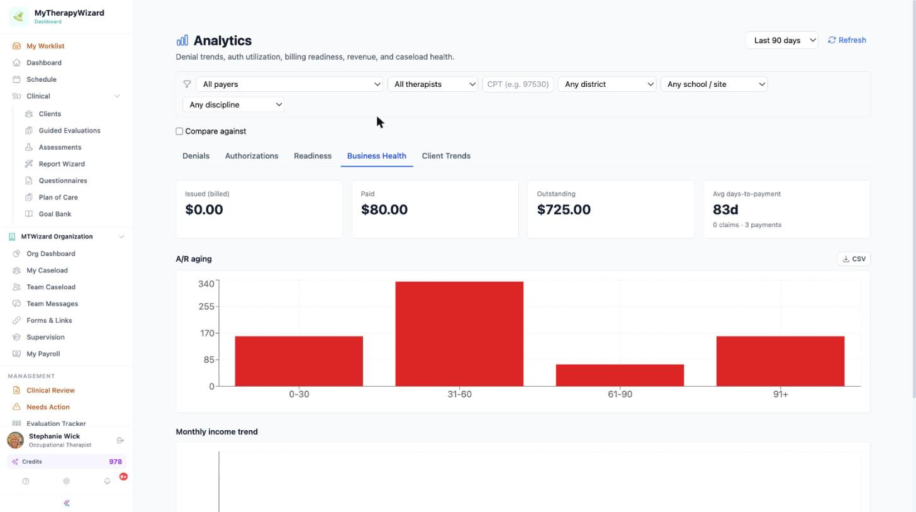This screenshot has width=916, height=512.
Task: Click the Credits 978 balance bar
Action: [x=67, y=462]
